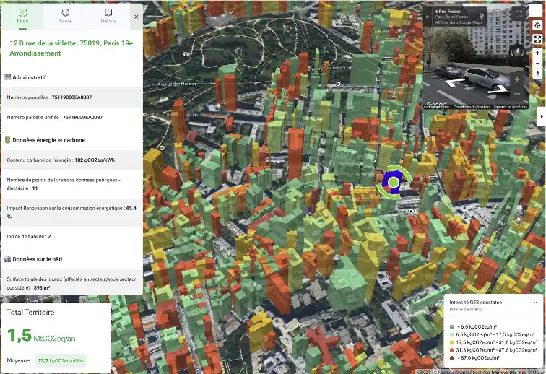This screenshot has width=546, height=374.
Task: Expand Street View to fullscreen
Action: (x=518, y=14)
